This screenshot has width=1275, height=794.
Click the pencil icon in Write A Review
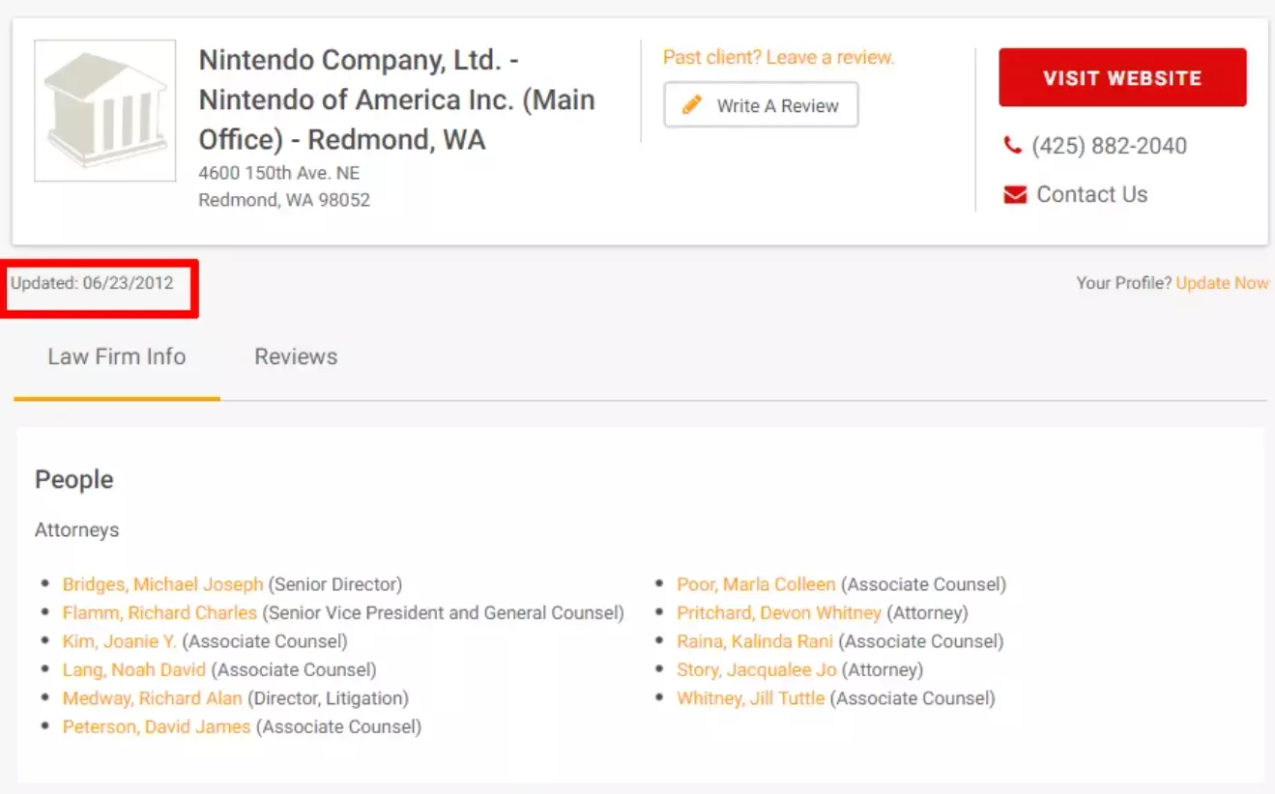[692, 105]
